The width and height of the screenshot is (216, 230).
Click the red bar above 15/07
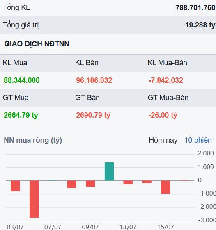(x=165, y=187)
